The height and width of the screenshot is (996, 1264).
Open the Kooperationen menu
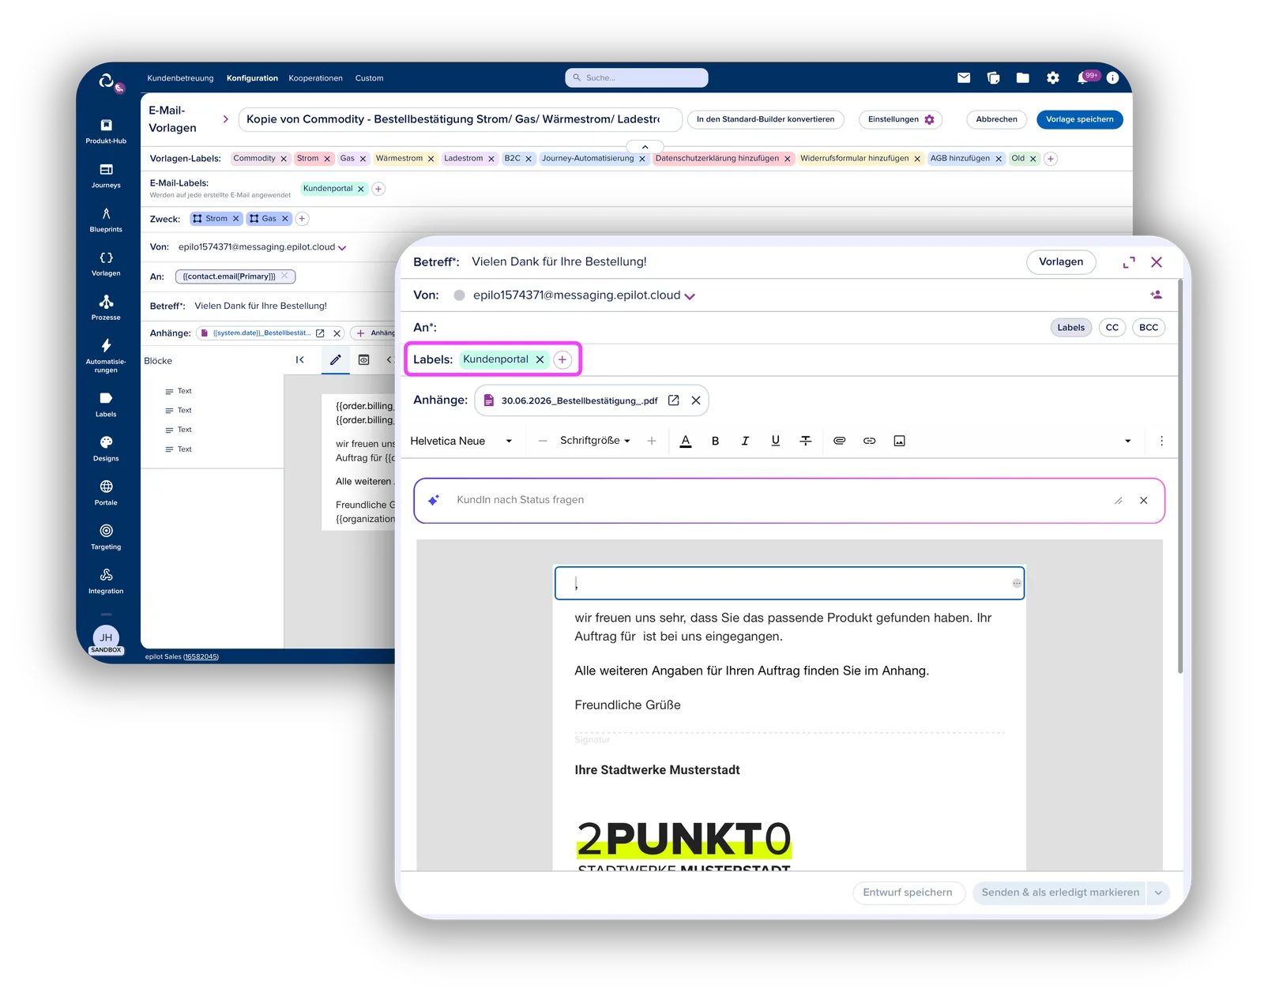pos(315,78)
